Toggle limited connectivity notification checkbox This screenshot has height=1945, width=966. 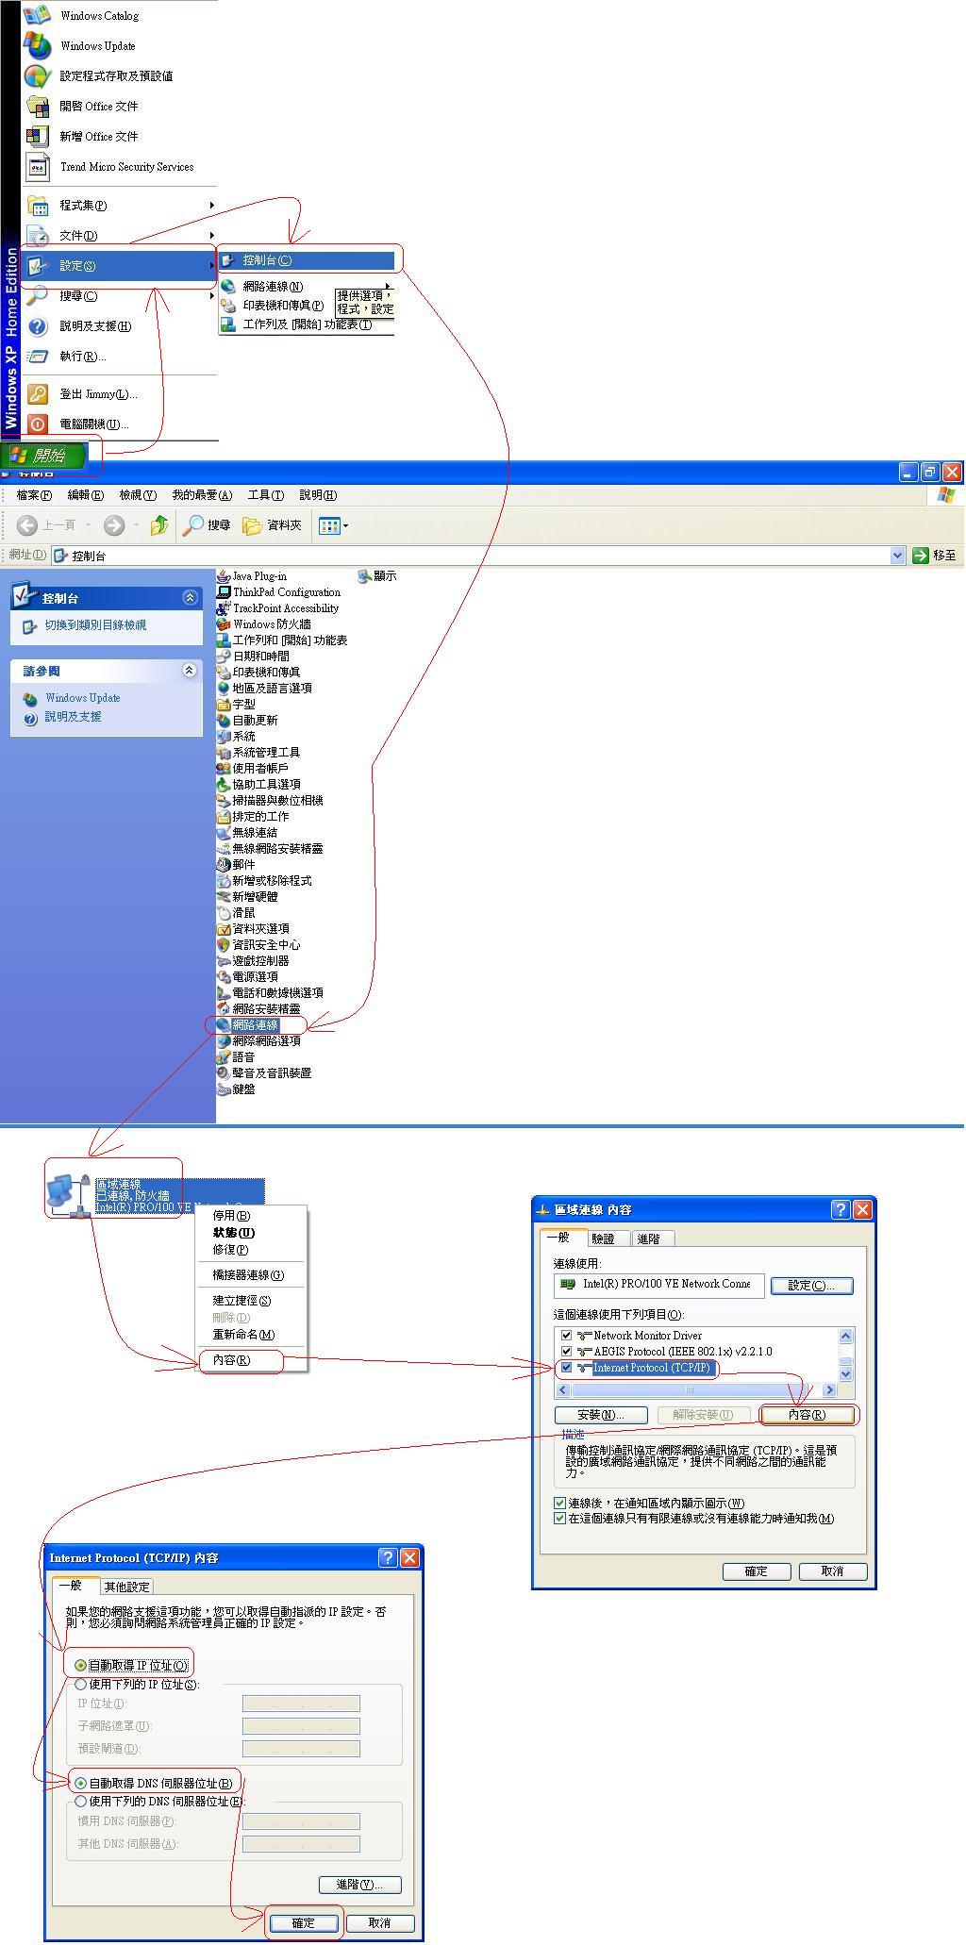click(560, 1519)
